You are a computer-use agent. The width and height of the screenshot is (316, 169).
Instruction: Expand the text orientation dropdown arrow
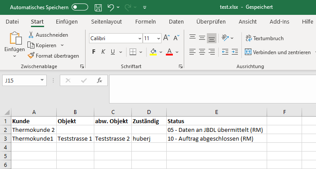tap(232, 38)
